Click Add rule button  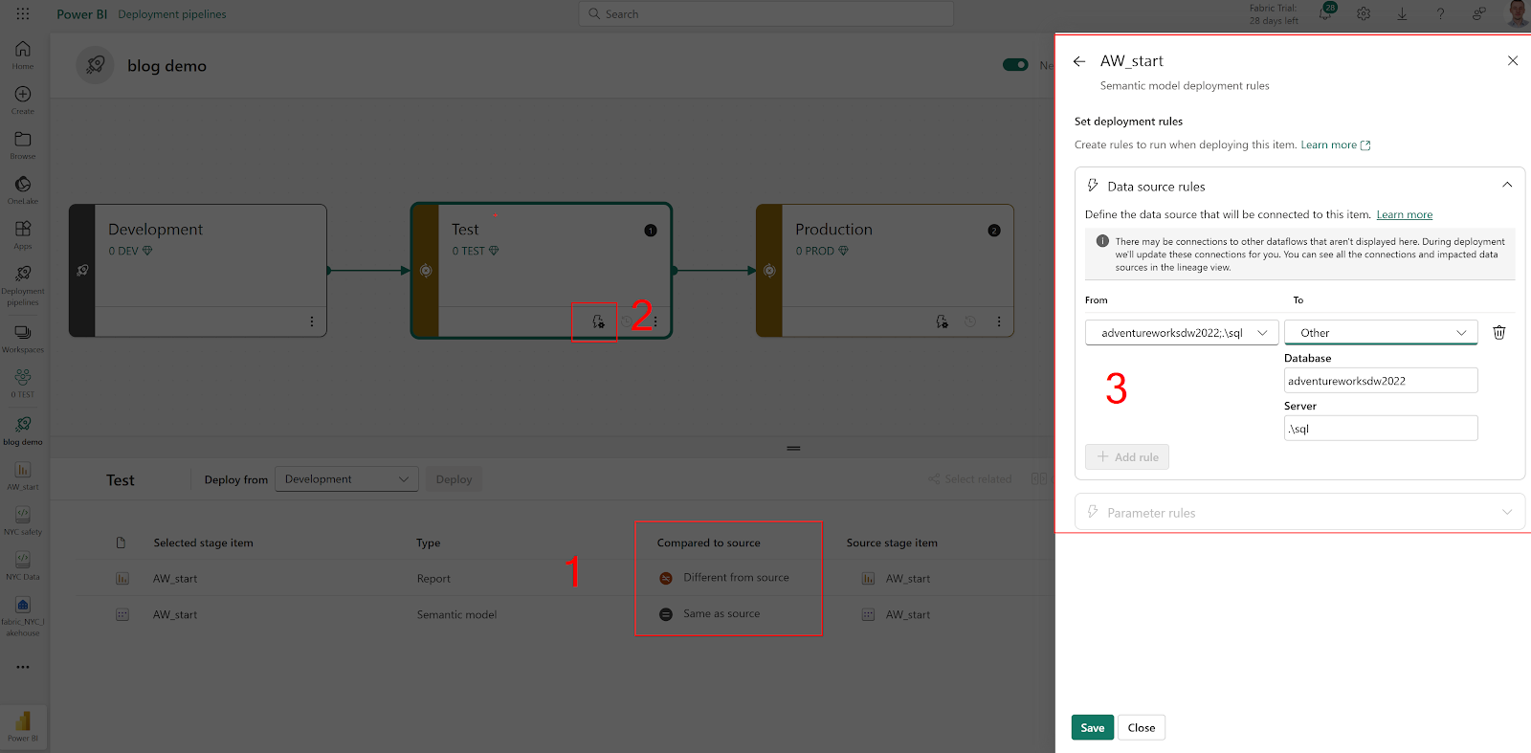(x=1127, y=456)
